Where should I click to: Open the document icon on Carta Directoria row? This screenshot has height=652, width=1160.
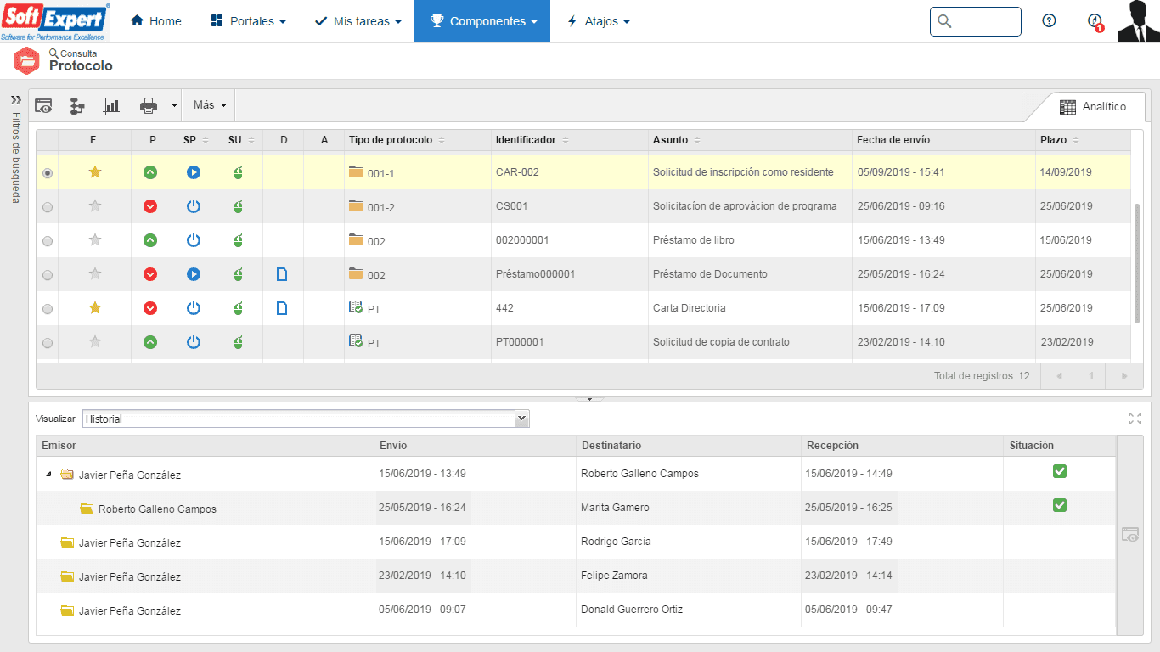tap(283, 308)
